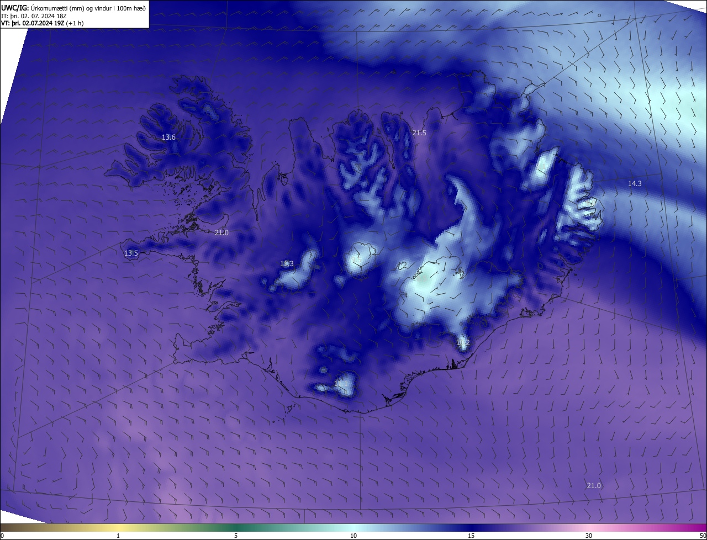The height and width of the screenshot is (540, 707).
Task: Click the 'VT: þri. 02.07.2024 19Z (+1 h)' line
Action: [43, 23]
